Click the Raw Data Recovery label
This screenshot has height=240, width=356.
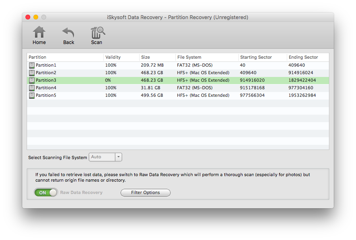point(81,193)
